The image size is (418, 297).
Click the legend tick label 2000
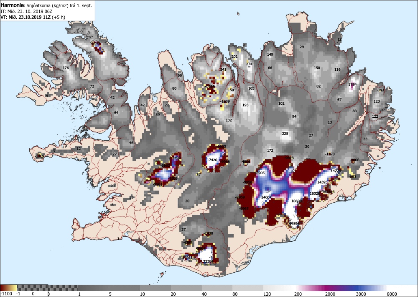pos(330,294)
